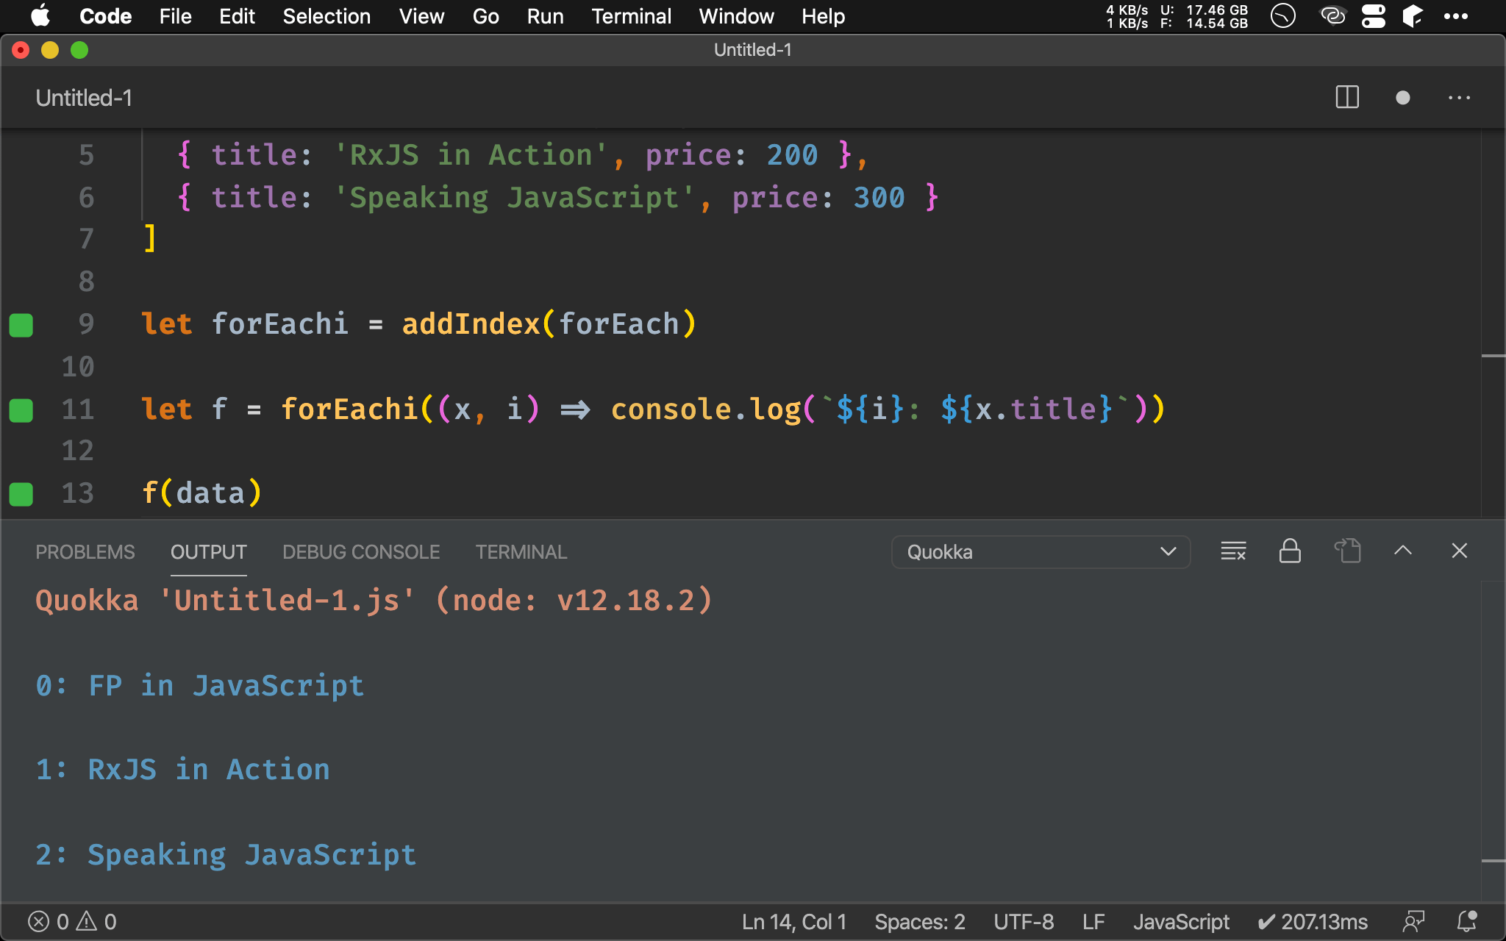Show more menu bar items ellipsis
1506x941 pixels.
click(1455, 16)
